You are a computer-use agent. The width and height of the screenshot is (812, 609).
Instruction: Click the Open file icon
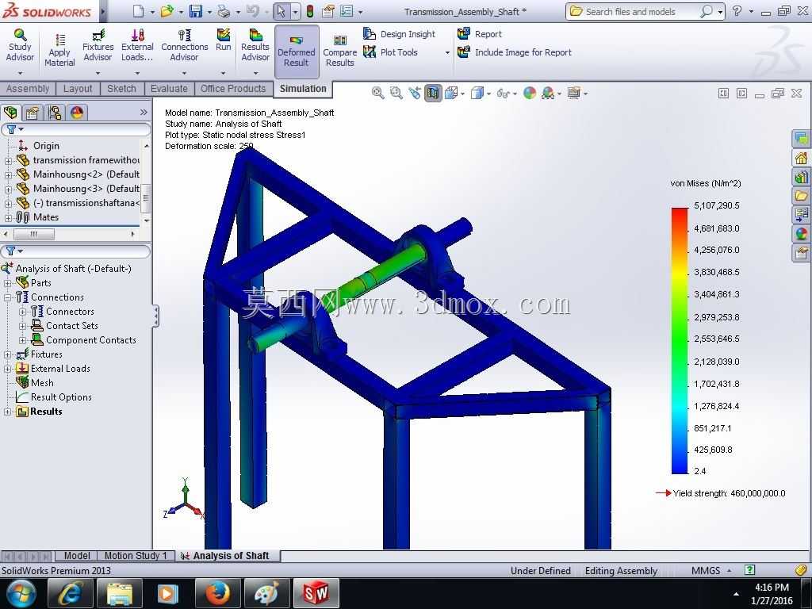(167, 11)
